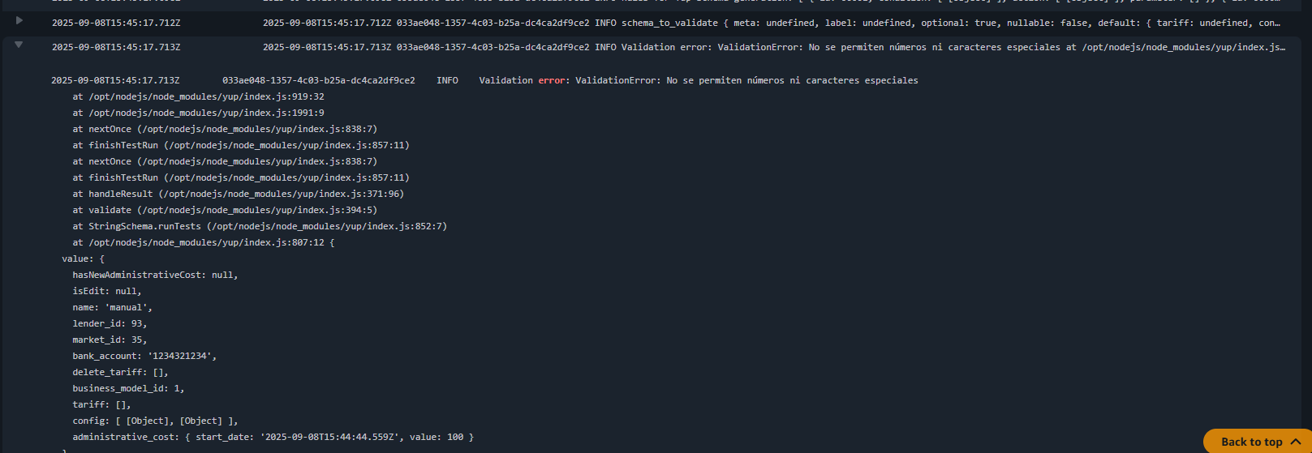Select the 15:45:17.712Z timestamp cell
Viewport: 1312px width, 453px height.
click(x=116, y=23)
